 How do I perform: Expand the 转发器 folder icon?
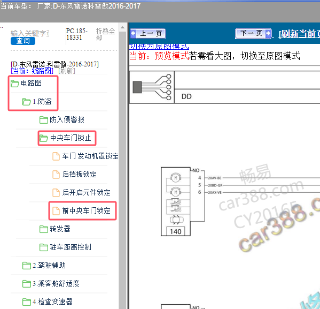(x=44, y=229)
